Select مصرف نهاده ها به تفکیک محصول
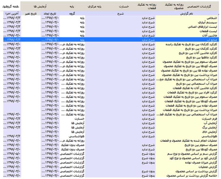Viewport: 221px width, 179px height. [x=189, y=71]
